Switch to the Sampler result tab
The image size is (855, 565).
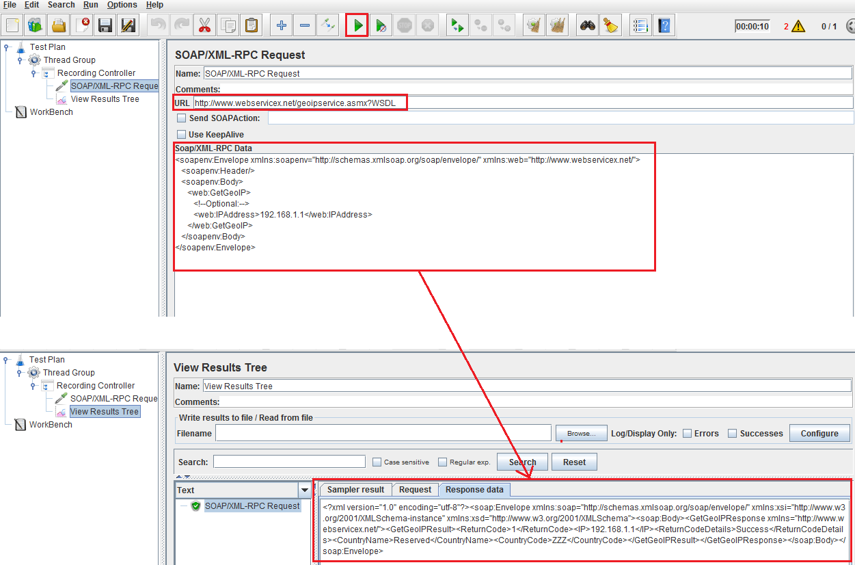click(x=355, y=490)
